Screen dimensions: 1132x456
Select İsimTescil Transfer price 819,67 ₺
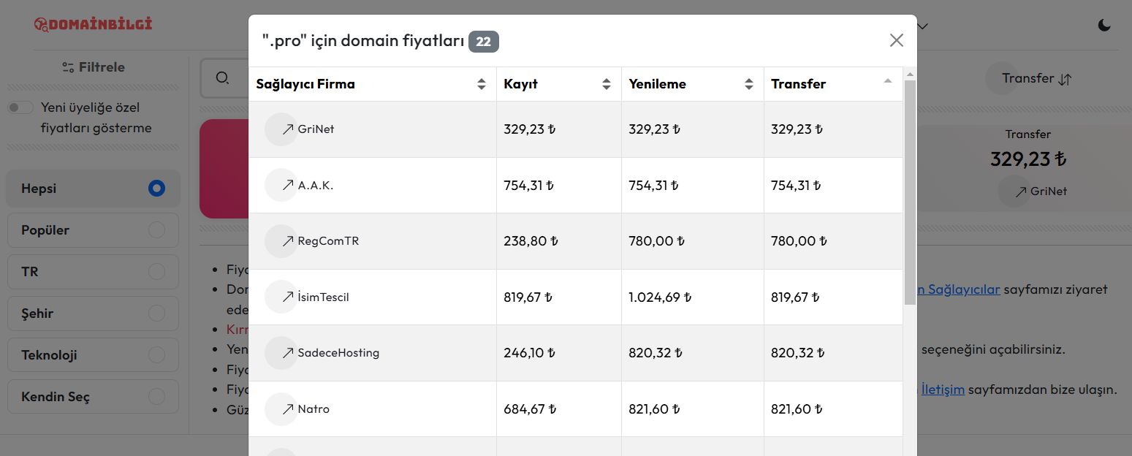click(x=796, y=297)
